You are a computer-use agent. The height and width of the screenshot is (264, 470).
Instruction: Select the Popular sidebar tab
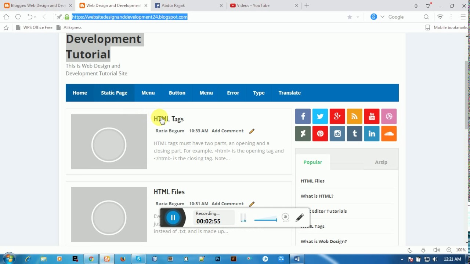tap(313, 162)
